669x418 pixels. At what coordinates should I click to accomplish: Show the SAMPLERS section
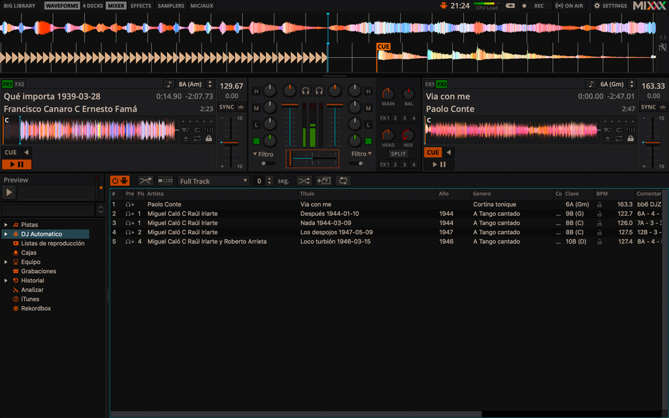171,5
